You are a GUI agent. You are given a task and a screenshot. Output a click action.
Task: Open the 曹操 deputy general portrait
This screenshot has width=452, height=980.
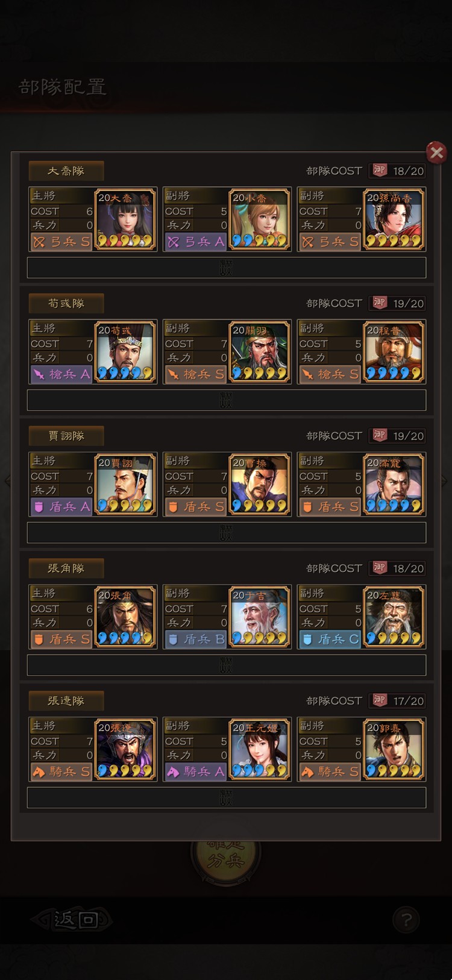click(260, 485)
